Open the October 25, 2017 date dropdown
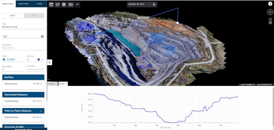This screenshot has height=130, width=274. (x=139, y=4)
